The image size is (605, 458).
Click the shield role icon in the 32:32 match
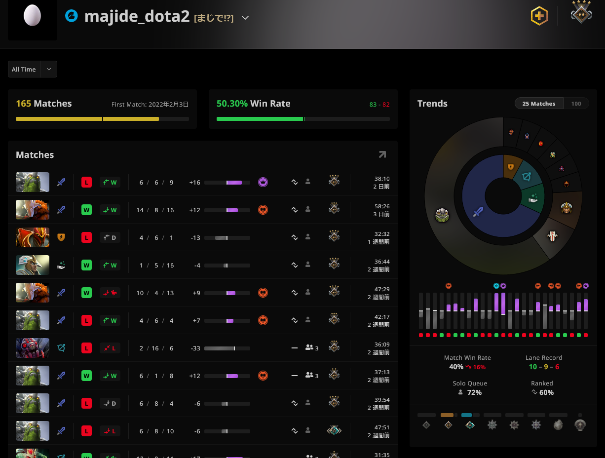61,237
